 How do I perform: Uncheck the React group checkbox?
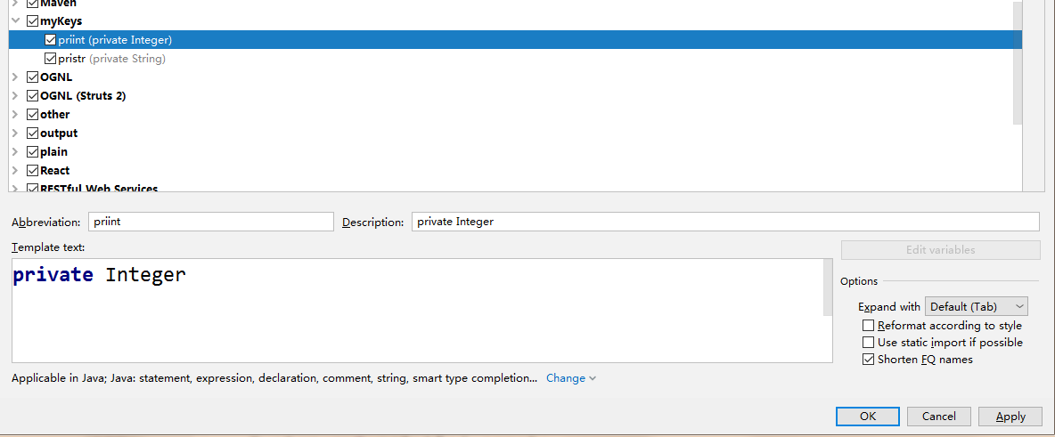32,171
